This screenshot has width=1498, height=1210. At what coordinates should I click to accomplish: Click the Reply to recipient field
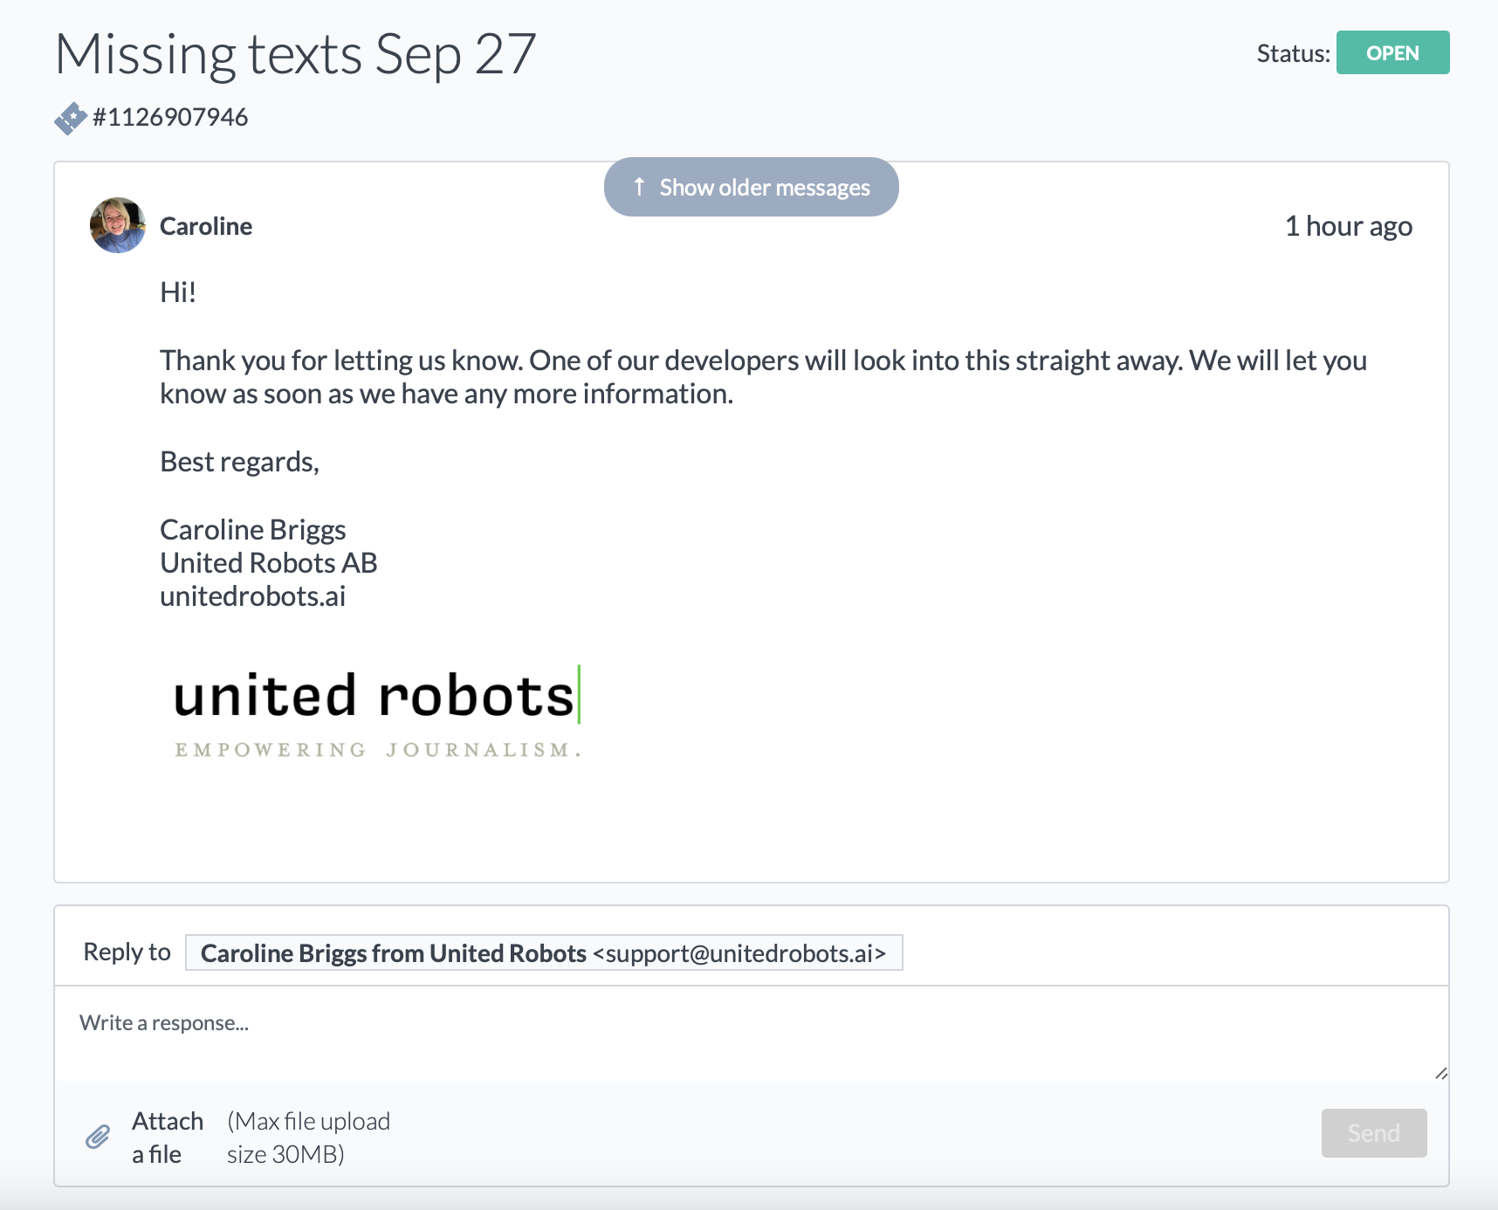click(x=543, y=952)
